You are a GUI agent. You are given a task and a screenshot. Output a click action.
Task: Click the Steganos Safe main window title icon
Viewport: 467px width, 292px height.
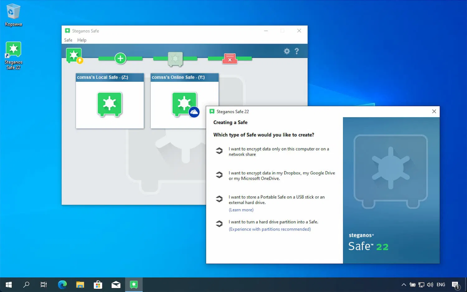pyautogui.click(x=67, y=31)
